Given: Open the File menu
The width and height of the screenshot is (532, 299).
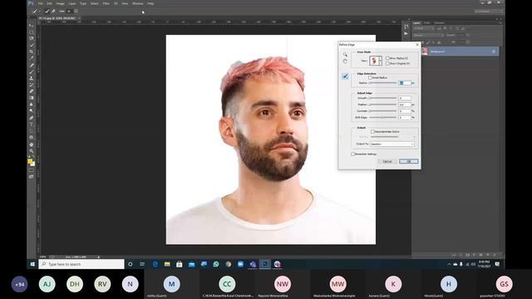Looking at the screenshot, I should (41, 3).
